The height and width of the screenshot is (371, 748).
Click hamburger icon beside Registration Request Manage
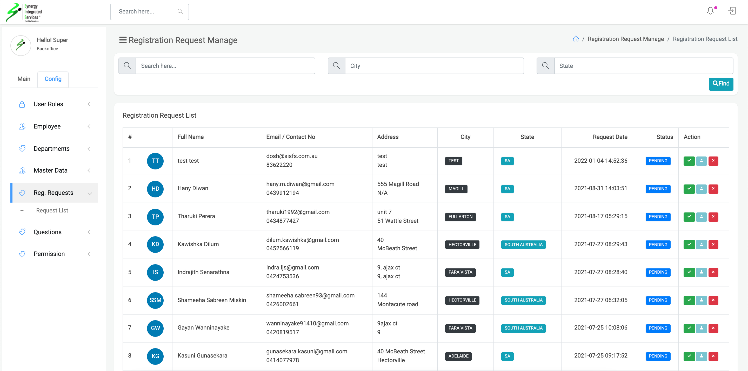(123, 40)
